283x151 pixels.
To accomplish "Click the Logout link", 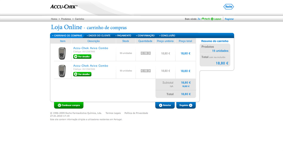I will [218, 19].
